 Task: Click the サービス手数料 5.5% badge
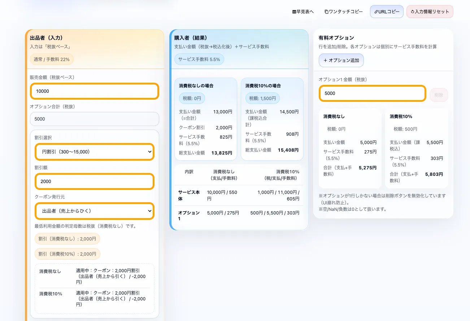click(x=199, y=59)
